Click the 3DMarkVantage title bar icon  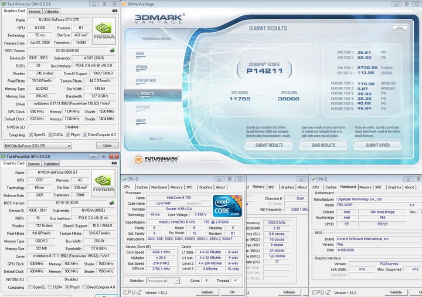pos(124,4)
